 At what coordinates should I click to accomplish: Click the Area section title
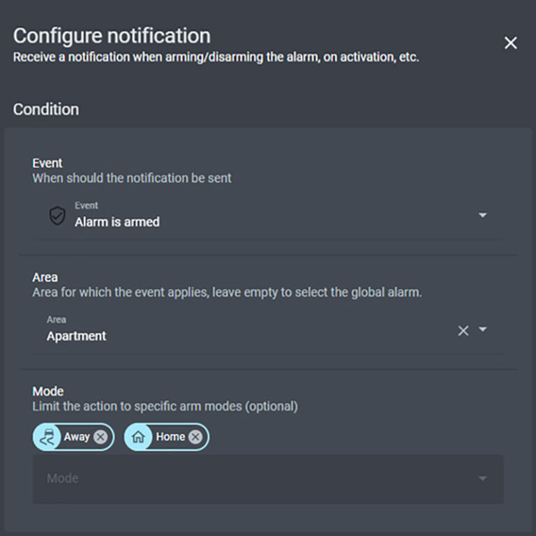pos(45,277)
